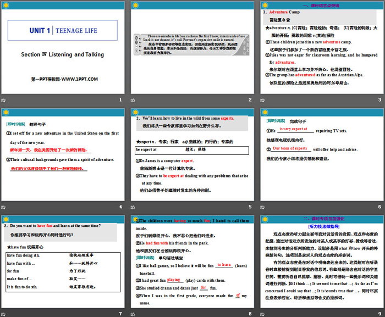The height and width of the screenshot is (317, 385).
Task: Click the animation star icon under slide 1
Action: pos(3,100)
